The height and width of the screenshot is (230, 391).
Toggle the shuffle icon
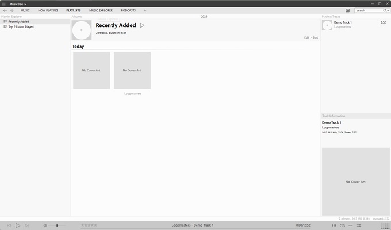tap(358, 225)
